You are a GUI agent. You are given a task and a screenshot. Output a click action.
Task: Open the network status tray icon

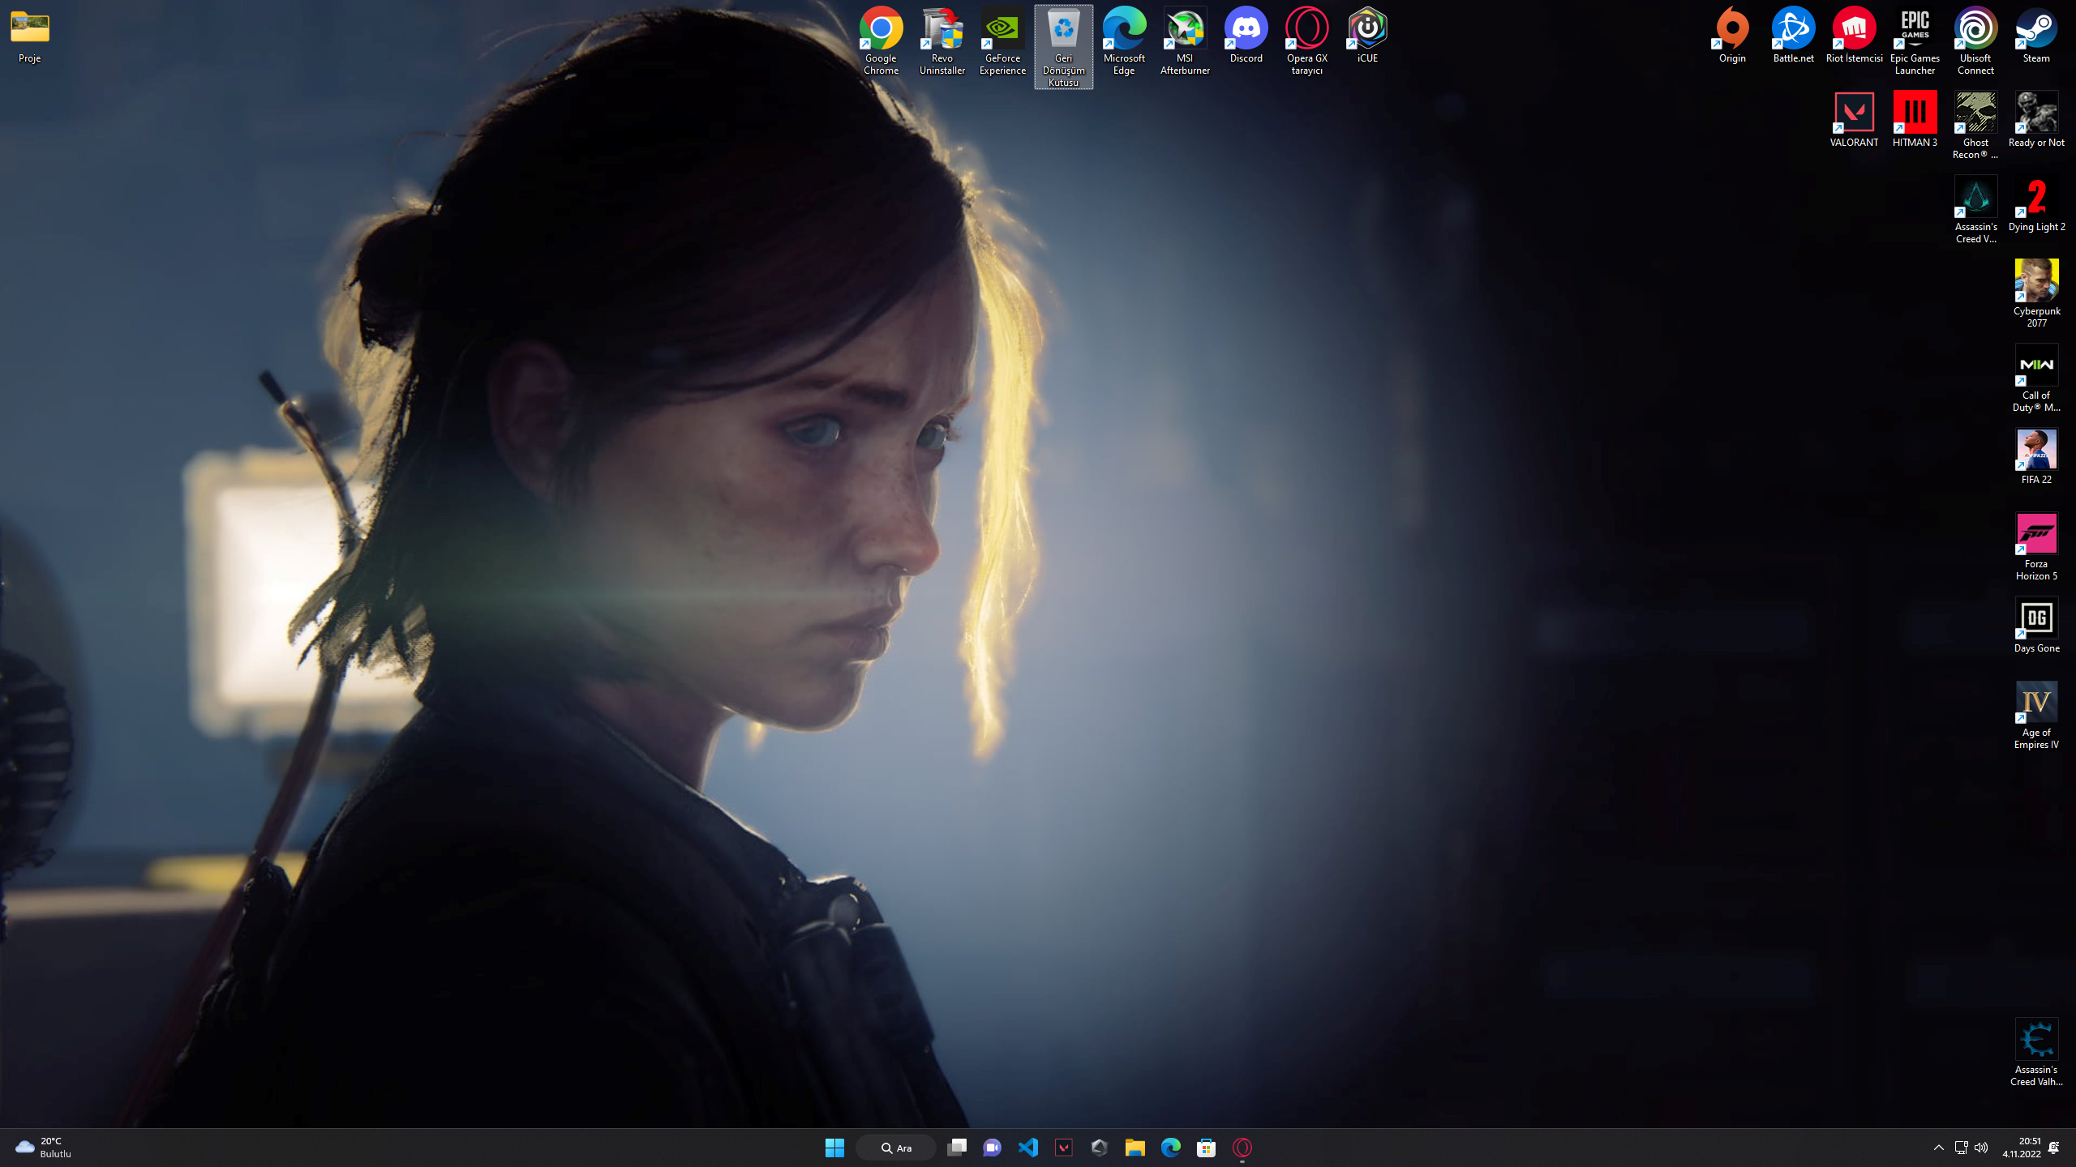point(1961,1148)
